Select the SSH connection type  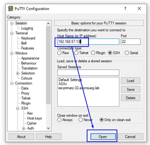(114, 53)
